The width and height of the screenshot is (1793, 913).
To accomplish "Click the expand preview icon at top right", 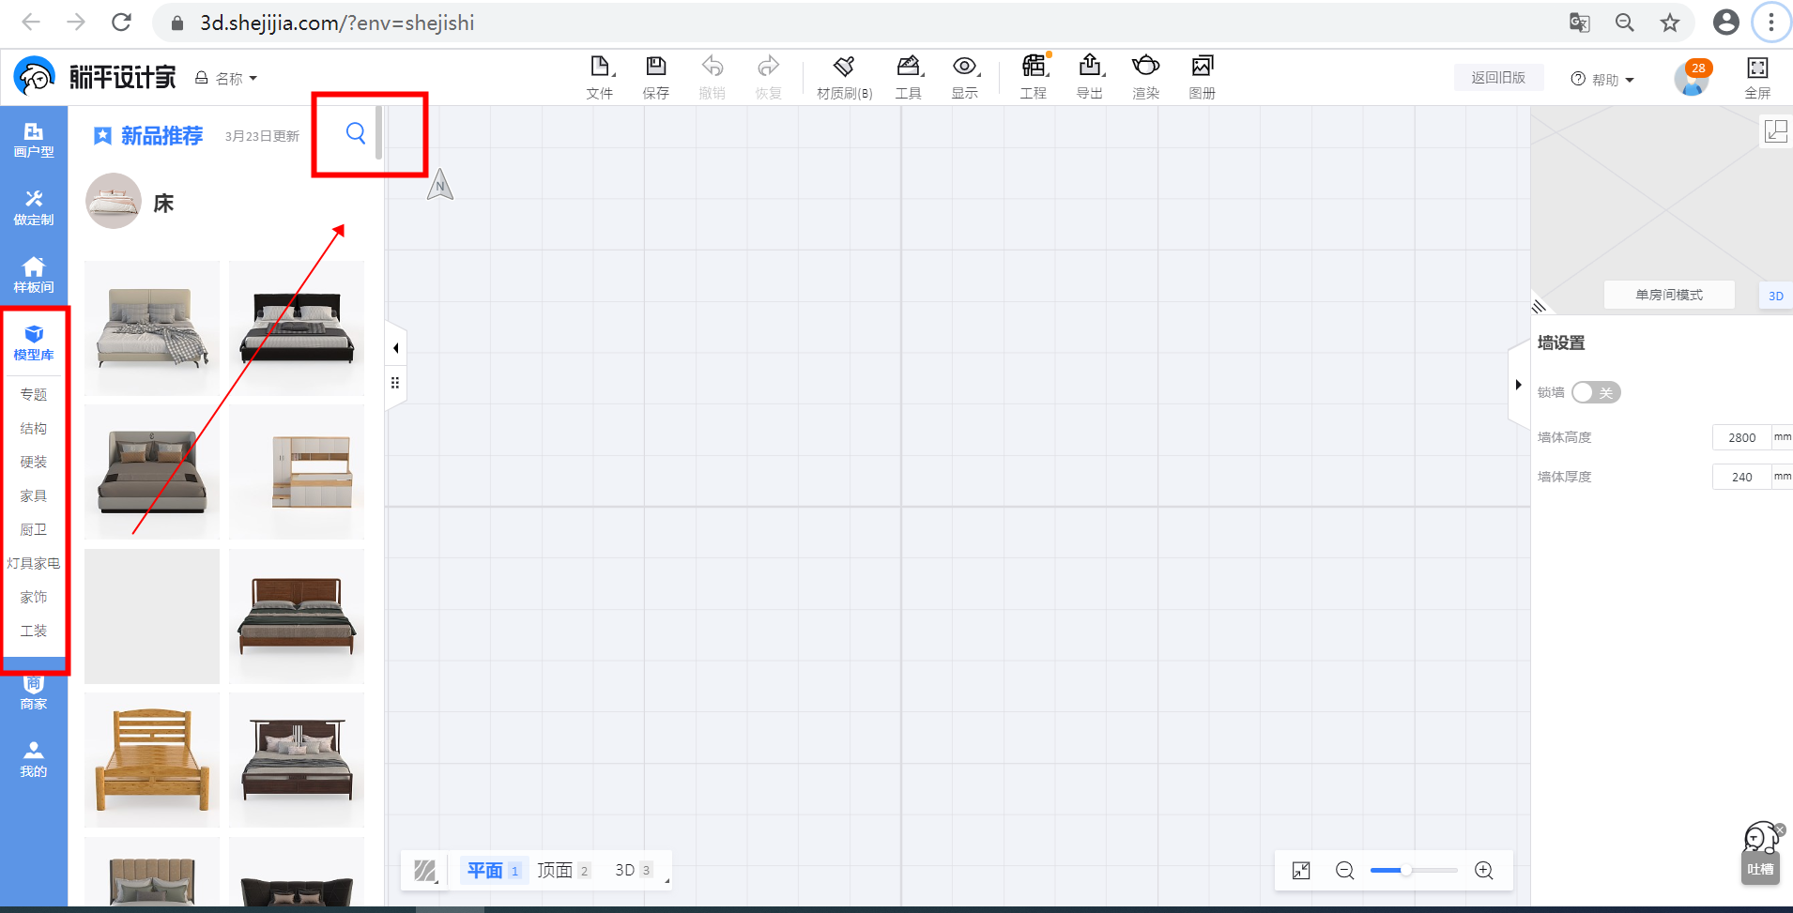I will tap(1776, 130).
